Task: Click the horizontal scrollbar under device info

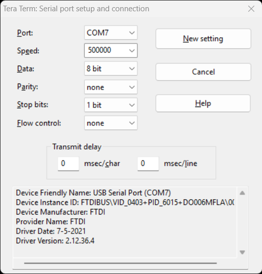Action: (x=121, y=263)
